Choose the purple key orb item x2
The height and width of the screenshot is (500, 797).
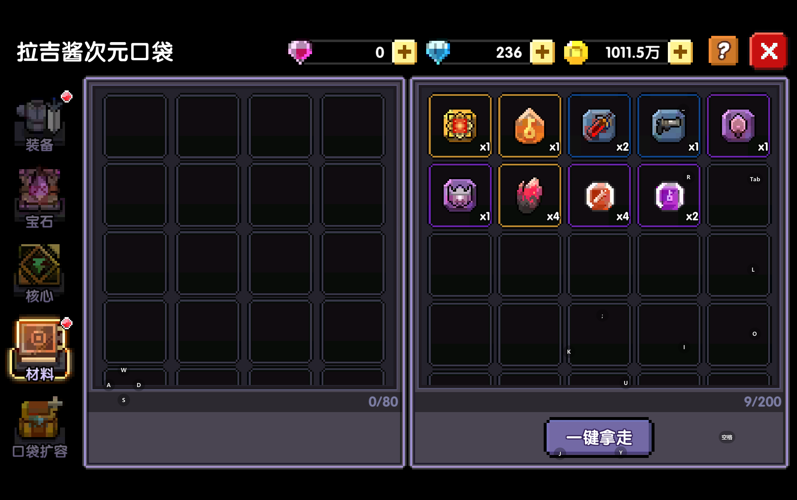[669, 195]
